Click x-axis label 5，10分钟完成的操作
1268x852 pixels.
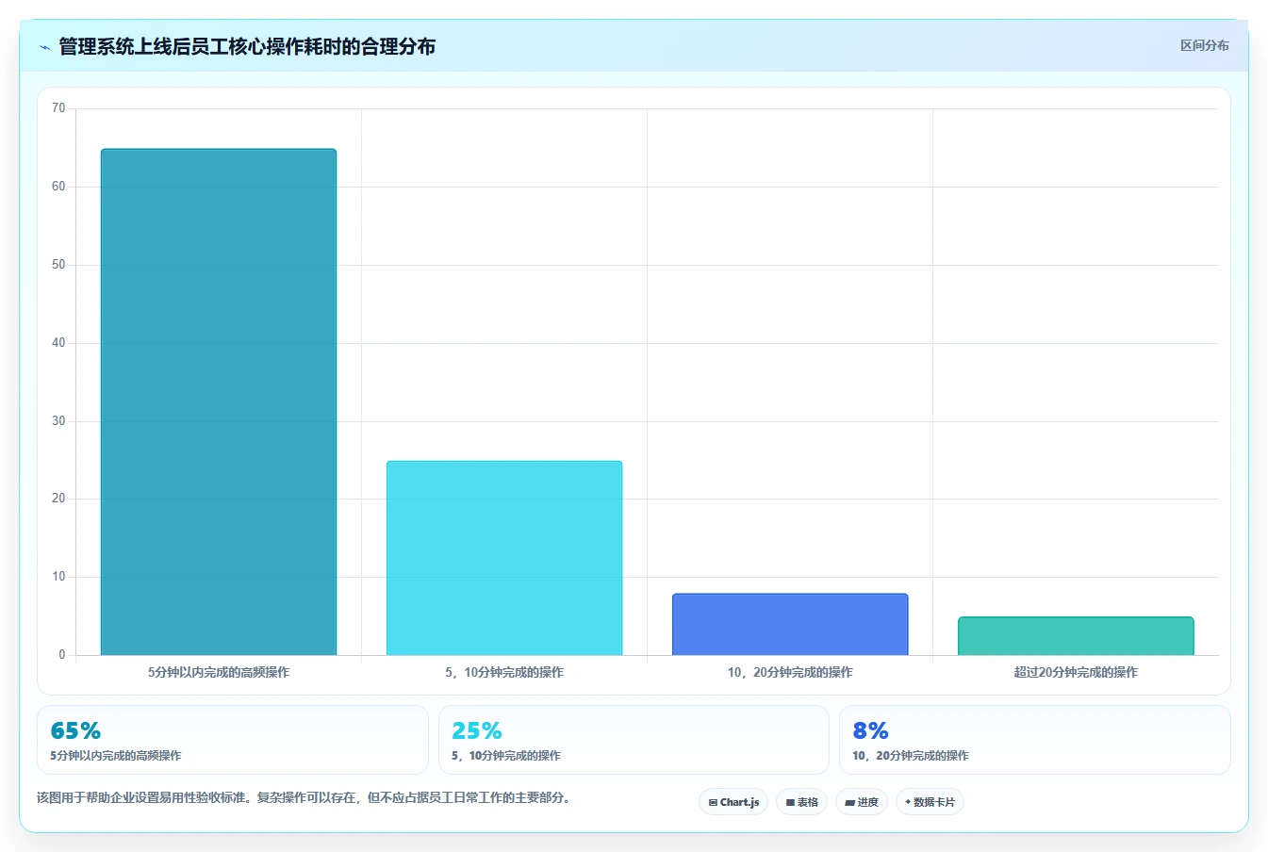(504, 672)
